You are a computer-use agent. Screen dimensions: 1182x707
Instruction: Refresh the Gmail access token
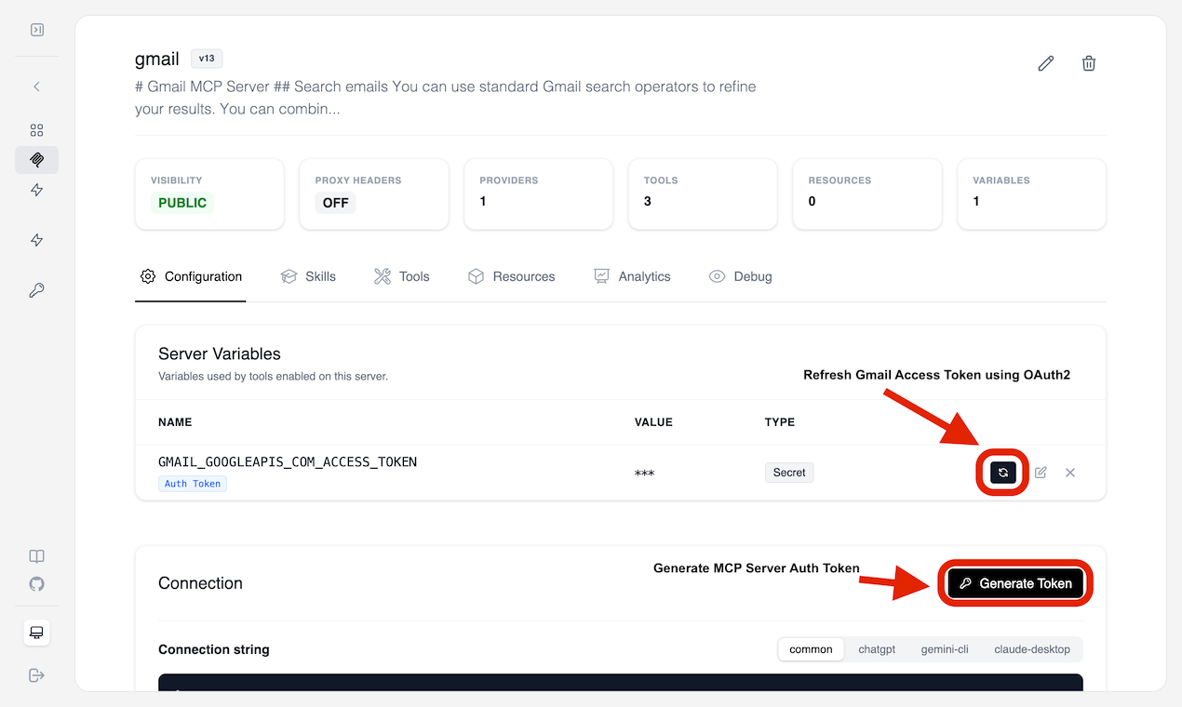tap(1001, 473)
